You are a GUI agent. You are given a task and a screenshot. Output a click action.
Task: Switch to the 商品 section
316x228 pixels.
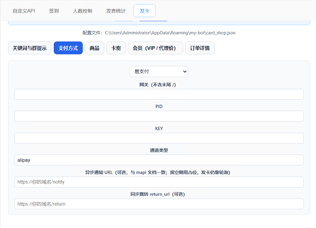click(94, 48)
